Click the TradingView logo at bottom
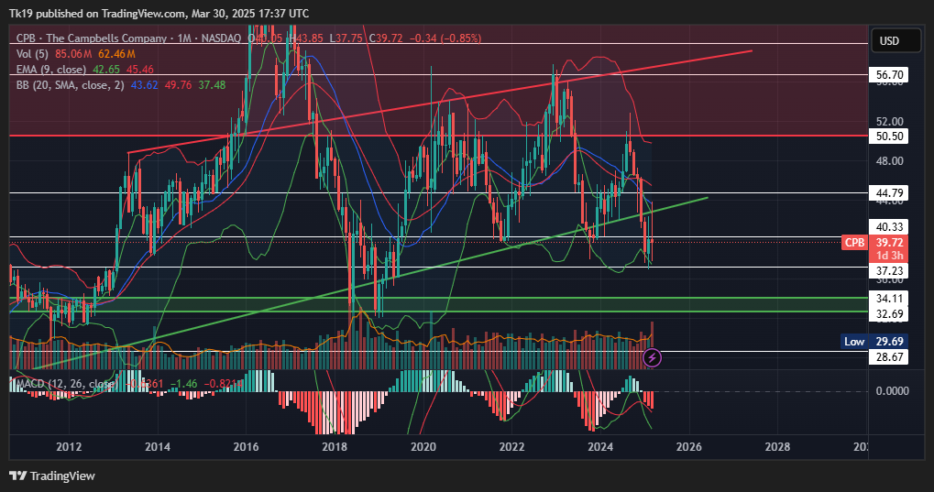Screen dimensions: 934x492 coord(52,476)
